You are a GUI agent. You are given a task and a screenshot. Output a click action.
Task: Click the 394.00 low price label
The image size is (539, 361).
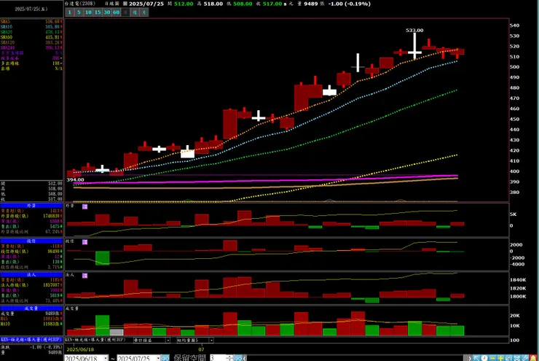75,179
